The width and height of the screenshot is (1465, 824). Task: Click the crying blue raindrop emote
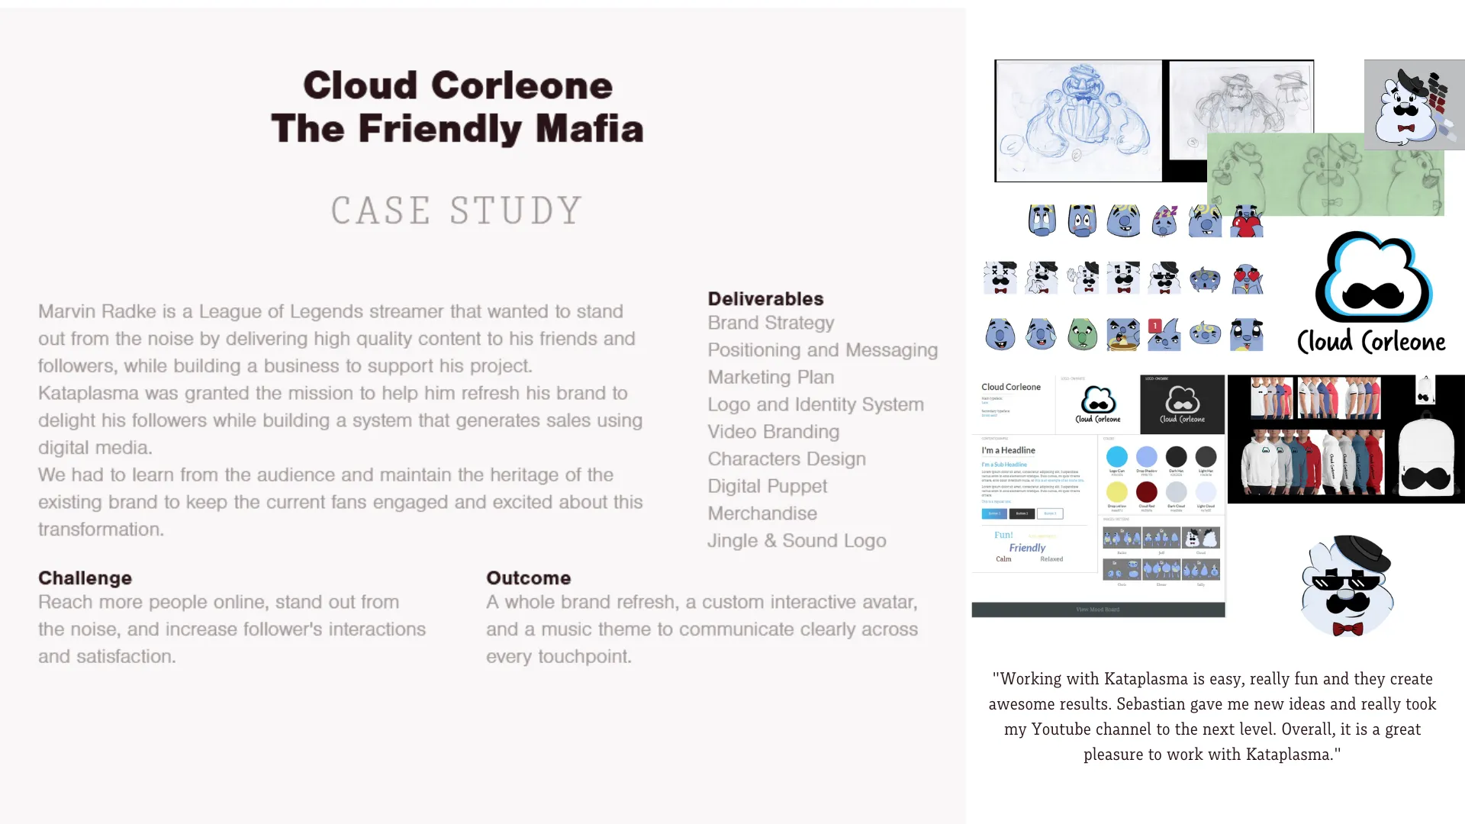click(x=1042, y=220)
